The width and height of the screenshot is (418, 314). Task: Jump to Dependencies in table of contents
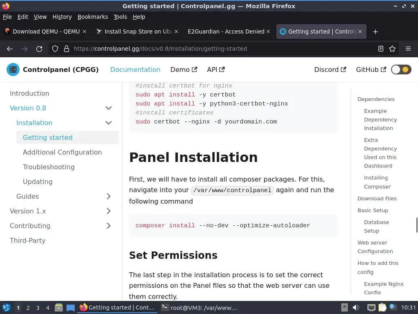click(376, 99)
